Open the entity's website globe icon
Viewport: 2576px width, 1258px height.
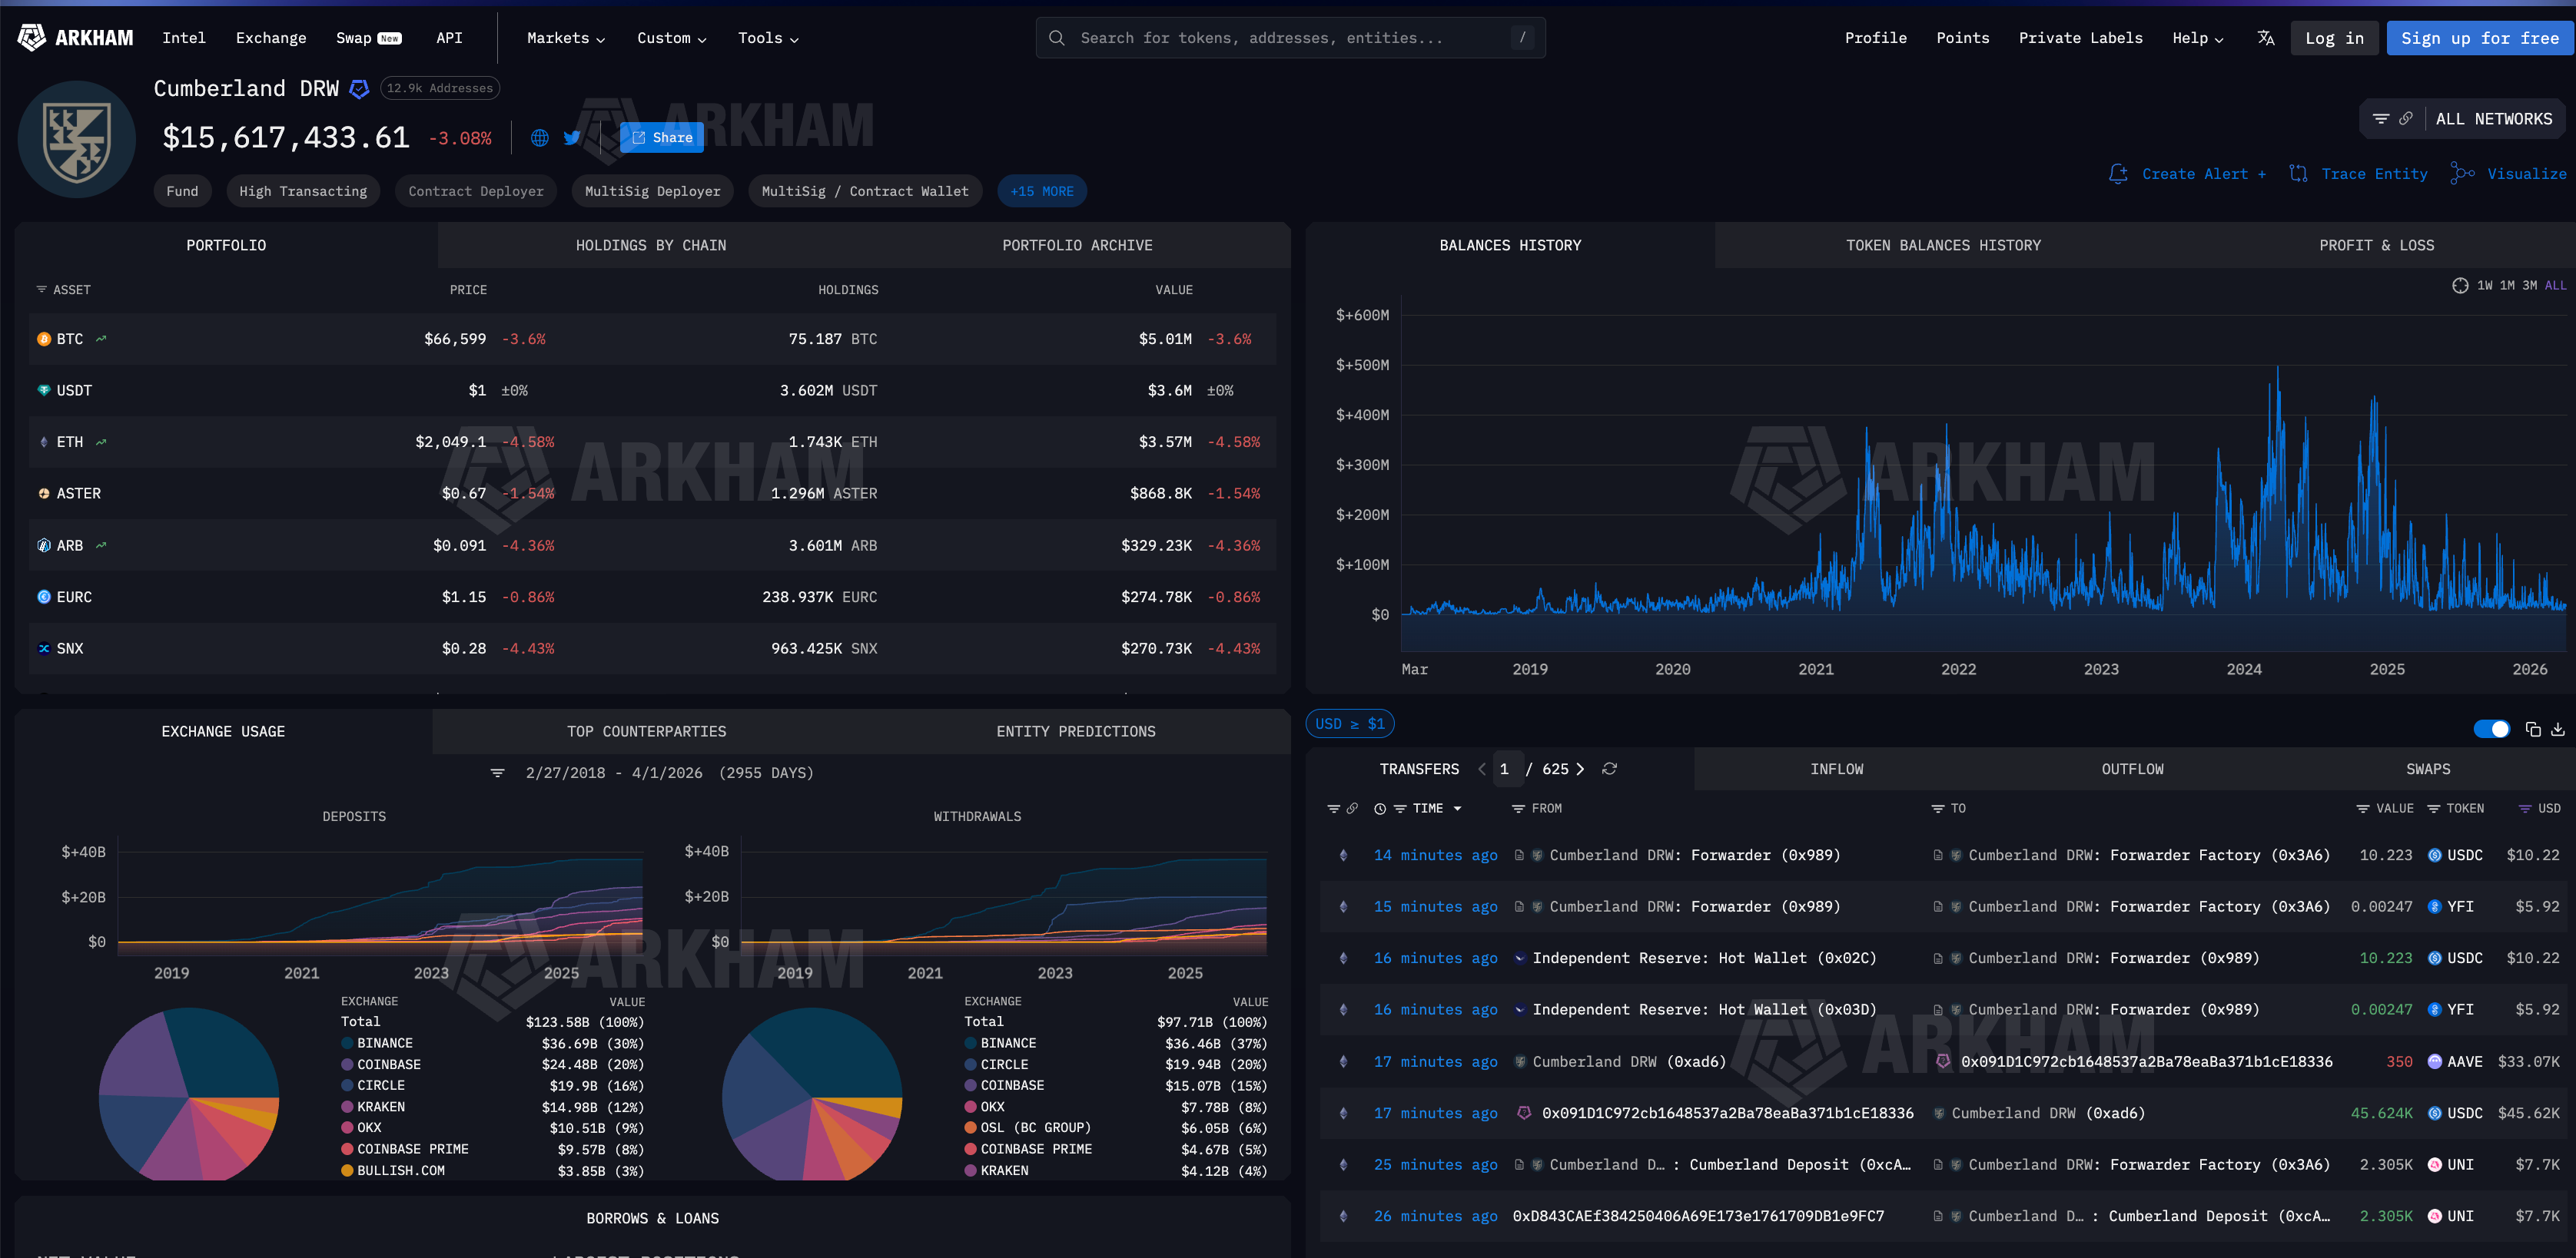coord(540,138)
